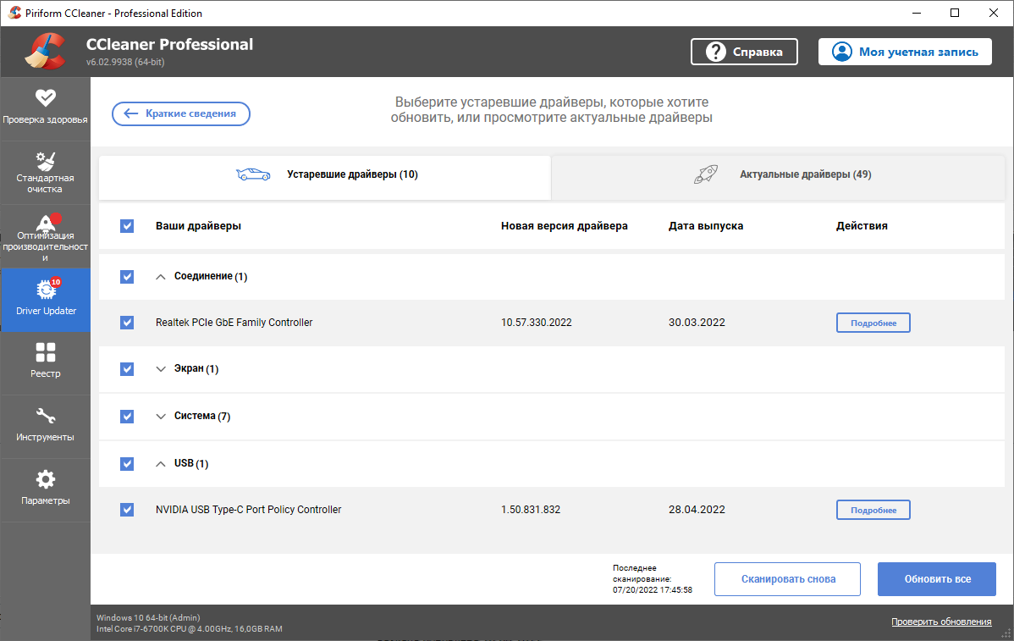The height and width of the screenshot is (641, 1014).
Task: Click the Обновить все button
Action: click(936, 579)
